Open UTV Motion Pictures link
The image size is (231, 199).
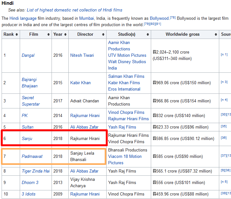(x=127, y=55)
